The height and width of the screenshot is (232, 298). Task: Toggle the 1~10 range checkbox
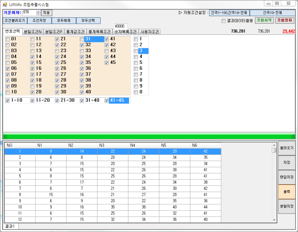tap(8, 101)
